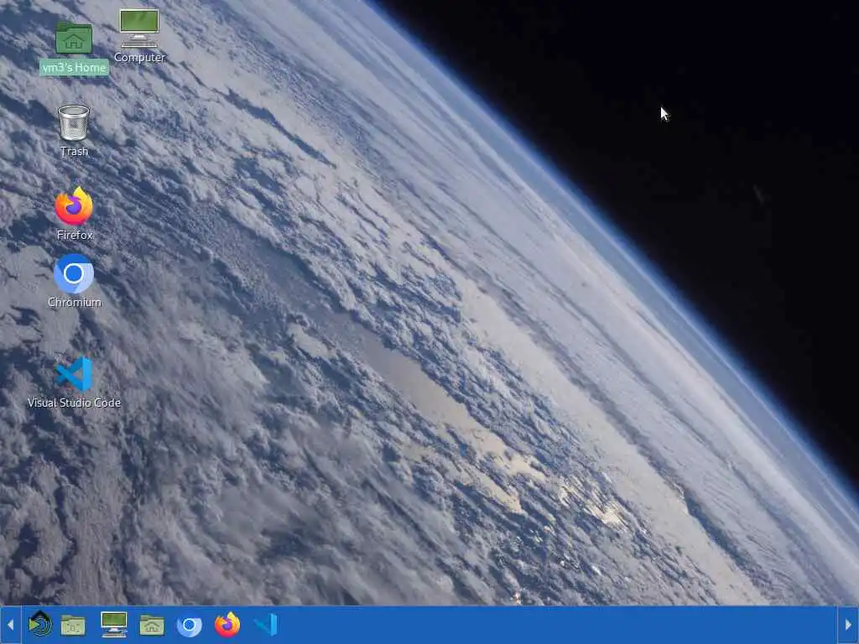Select the "Chromium" icon label

(74, 302)
